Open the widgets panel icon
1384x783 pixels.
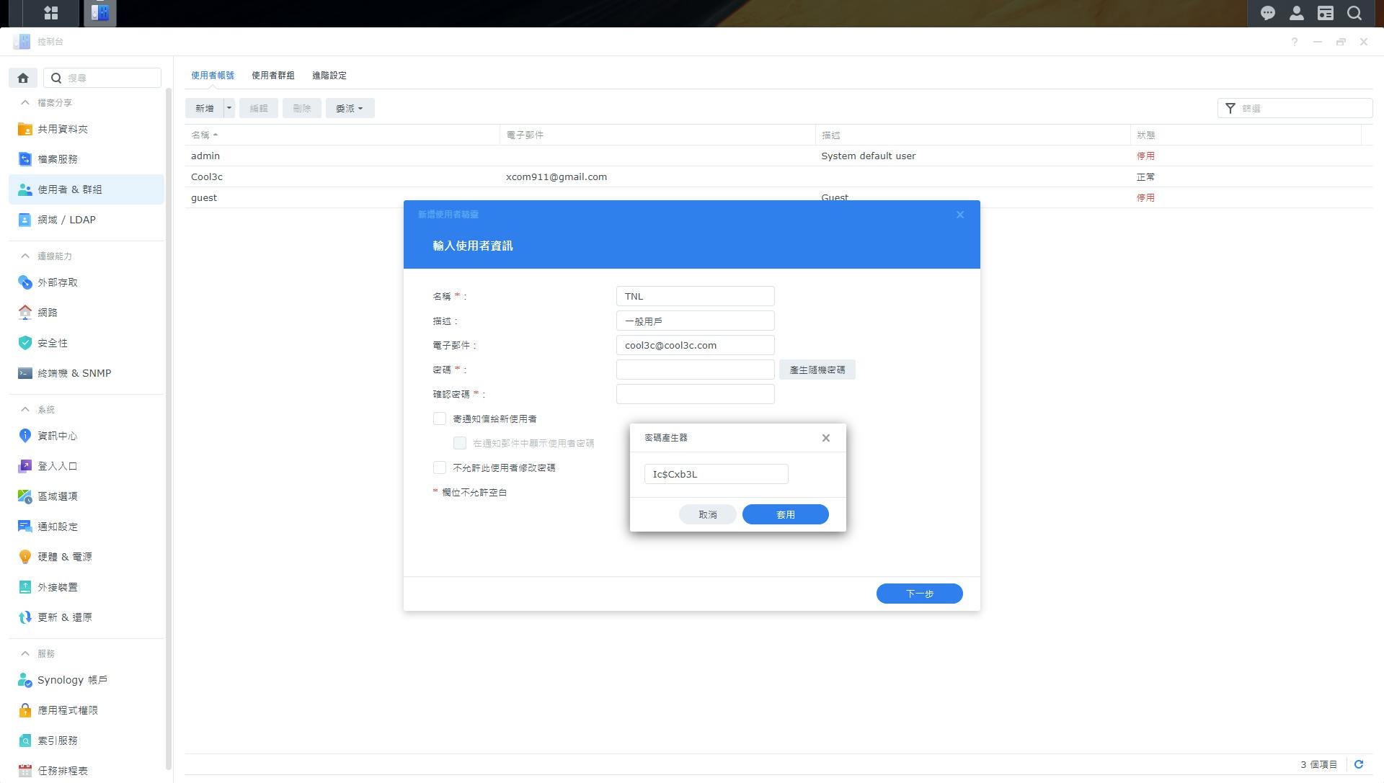click(x=1325, y=13)
